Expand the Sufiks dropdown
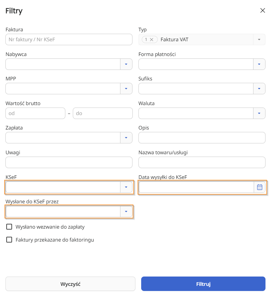The height and width of the screenshot is (294, 270). pyautogui.click(x=259, y=89)
